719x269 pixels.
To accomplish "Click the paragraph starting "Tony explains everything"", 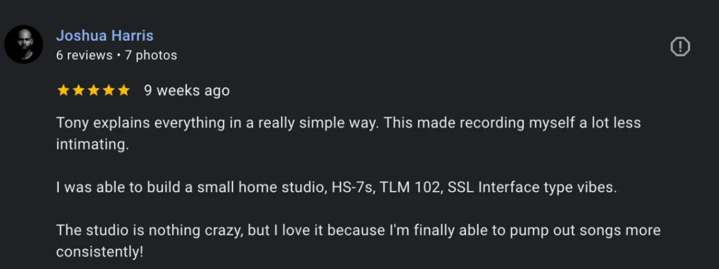I will [x=349, y=134].
